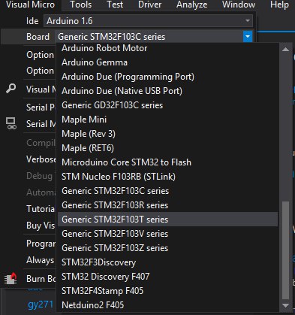This screenshot has width=295, height=315.
Task: Select Arduino Due (Native USB Port)
Action: pyautogui.click(x=167, y=91)
